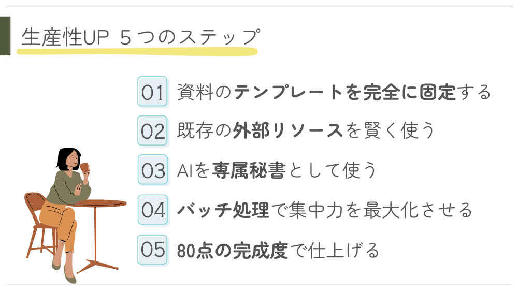Select the bold text バッチ処理
518x291 pixels.
223,210
